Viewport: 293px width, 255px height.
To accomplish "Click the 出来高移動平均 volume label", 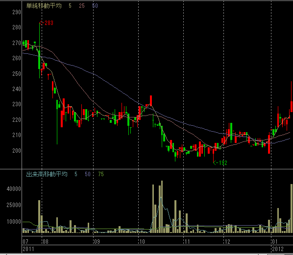I will coord(47,174).
